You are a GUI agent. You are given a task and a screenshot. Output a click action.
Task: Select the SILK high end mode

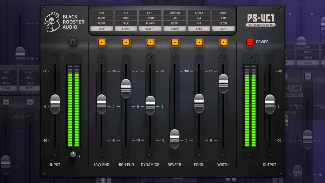pos(126,24)
